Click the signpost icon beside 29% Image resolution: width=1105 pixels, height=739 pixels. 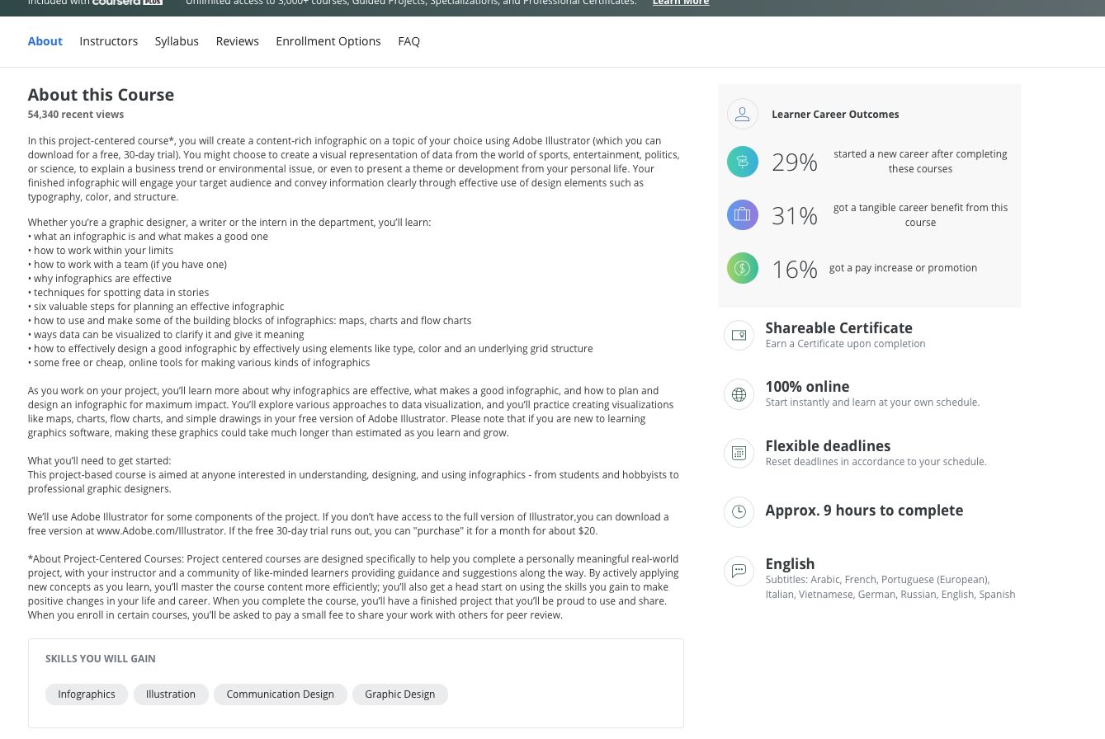coord(742,162)
